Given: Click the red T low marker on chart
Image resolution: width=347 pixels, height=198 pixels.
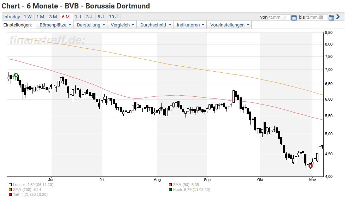Looking at the screenshot, I should coord(311,166).
